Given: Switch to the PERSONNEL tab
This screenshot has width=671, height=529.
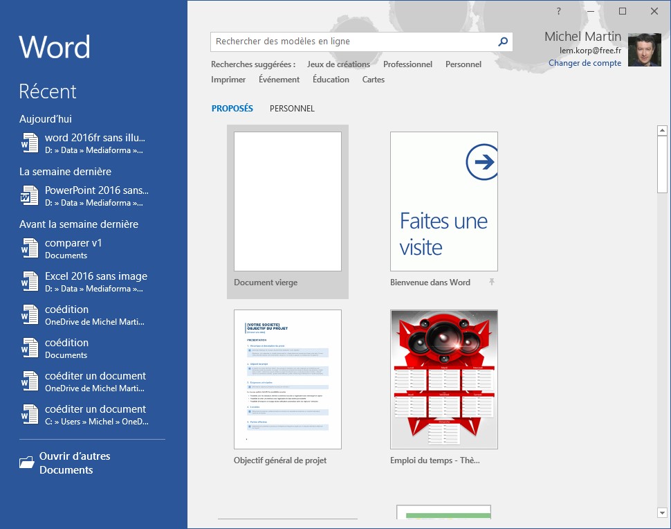Looking at the screenshot, I should (292, 109).
